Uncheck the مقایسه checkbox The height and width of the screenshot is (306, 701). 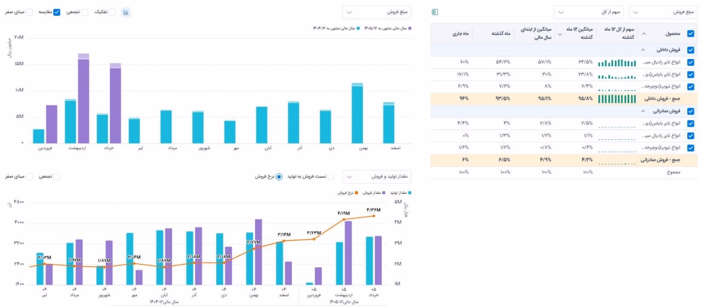[x=56, y=12]
